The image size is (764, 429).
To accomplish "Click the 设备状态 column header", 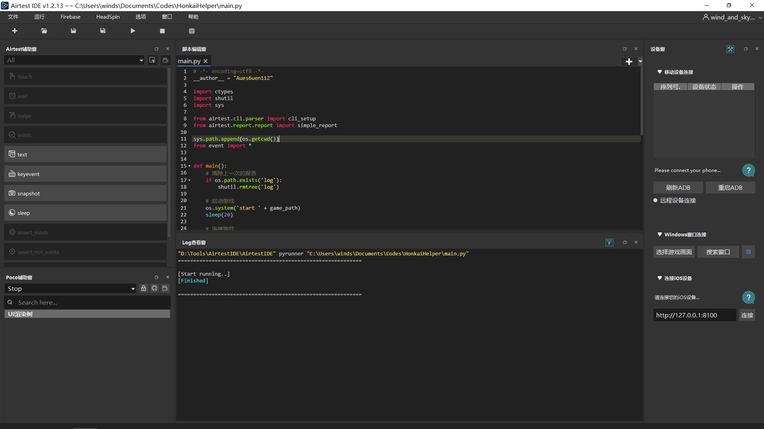I will (x=704, y=87).
